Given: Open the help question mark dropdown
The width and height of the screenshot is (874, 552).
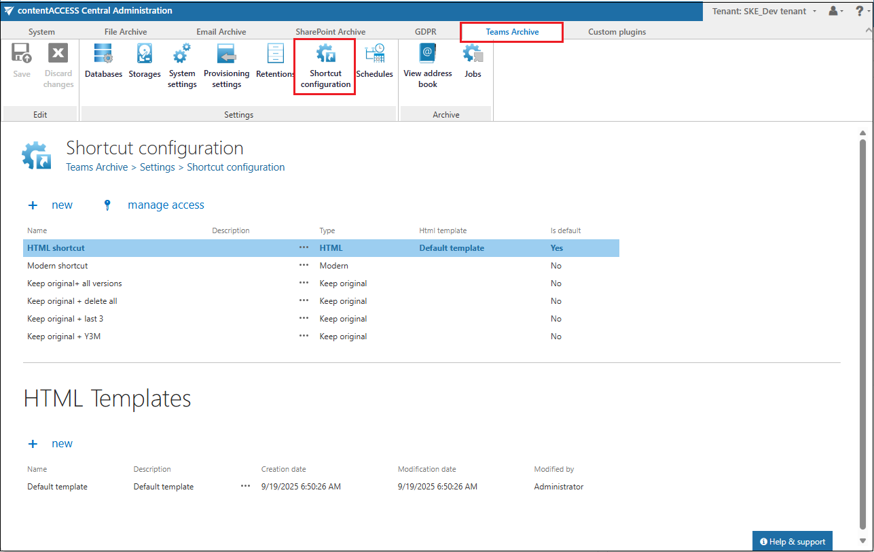Looking at the screenshot, I should click(x=860, y=11).
